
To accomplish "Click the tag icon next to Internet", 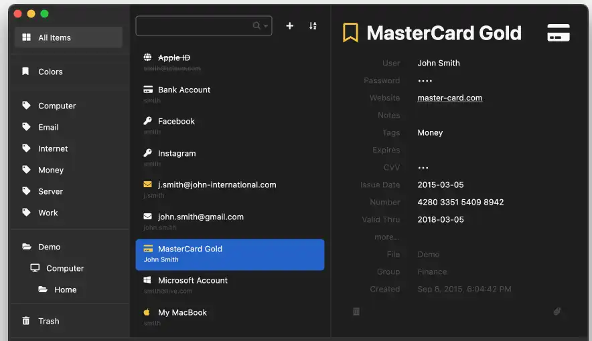I will tap(26, 148).
